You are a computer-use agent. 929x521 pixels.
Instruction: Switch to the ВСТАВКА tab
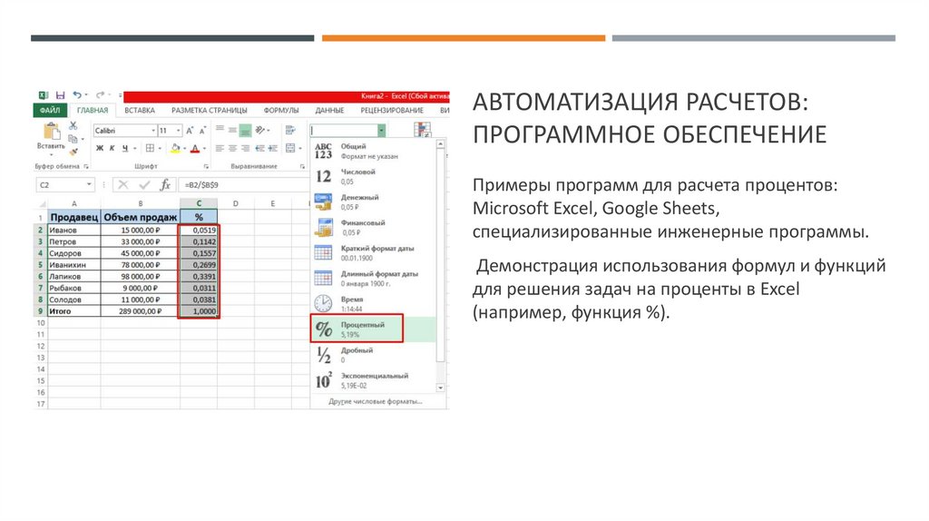(139, 110)
